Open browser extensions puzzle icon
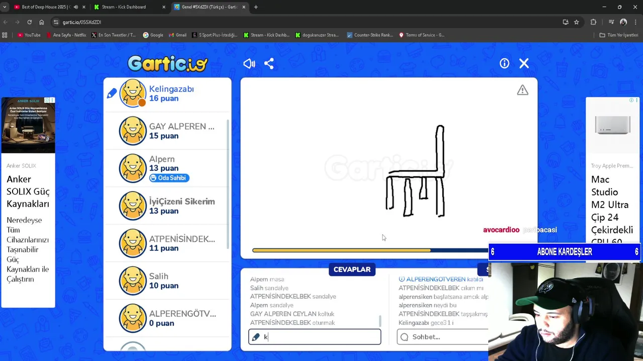 point(593,22)
